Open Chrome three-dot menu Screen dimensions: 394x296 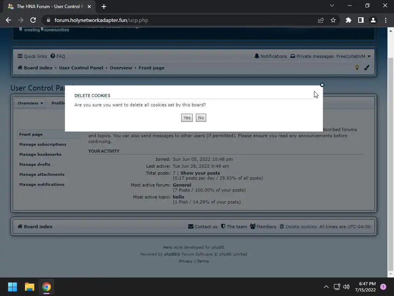(386, 20)
